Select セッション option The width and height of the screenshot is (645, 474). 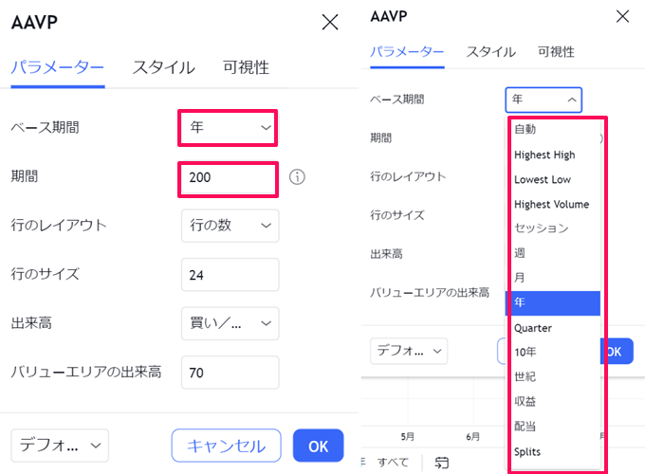click(x=552, y=228)
